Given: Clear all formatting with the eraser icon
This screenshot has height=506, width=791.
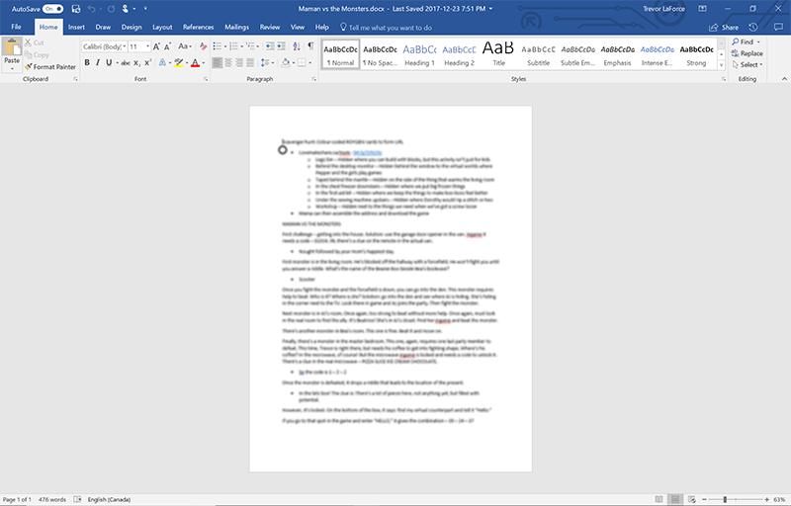Looking at the screenshot, I should [203, 46].
